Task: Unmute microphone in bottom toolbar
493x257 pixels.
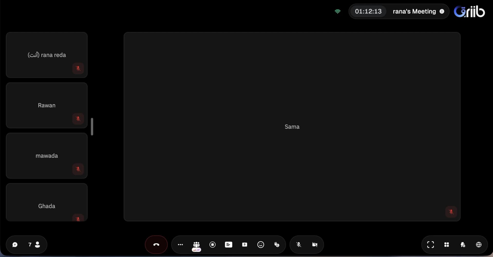Action: [x=299, y=244]
